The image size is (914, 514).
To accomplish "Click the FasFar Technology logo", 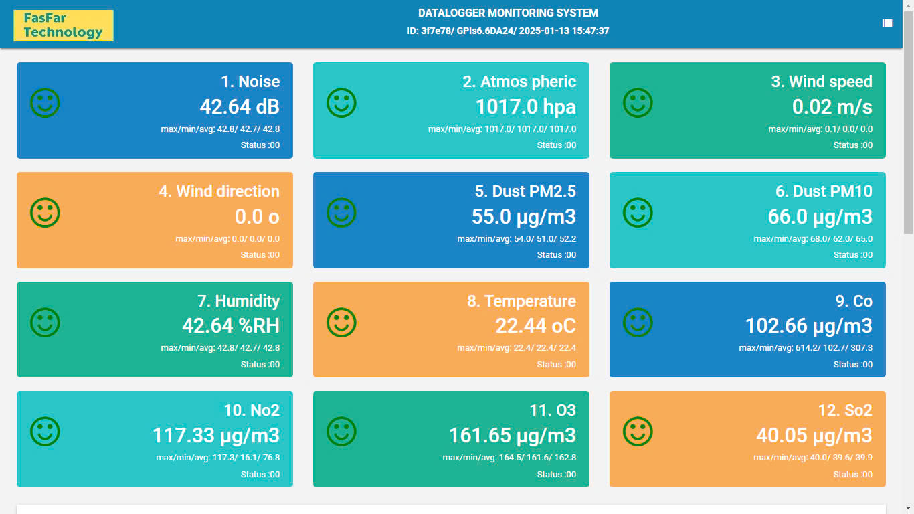I will (64, 25).
